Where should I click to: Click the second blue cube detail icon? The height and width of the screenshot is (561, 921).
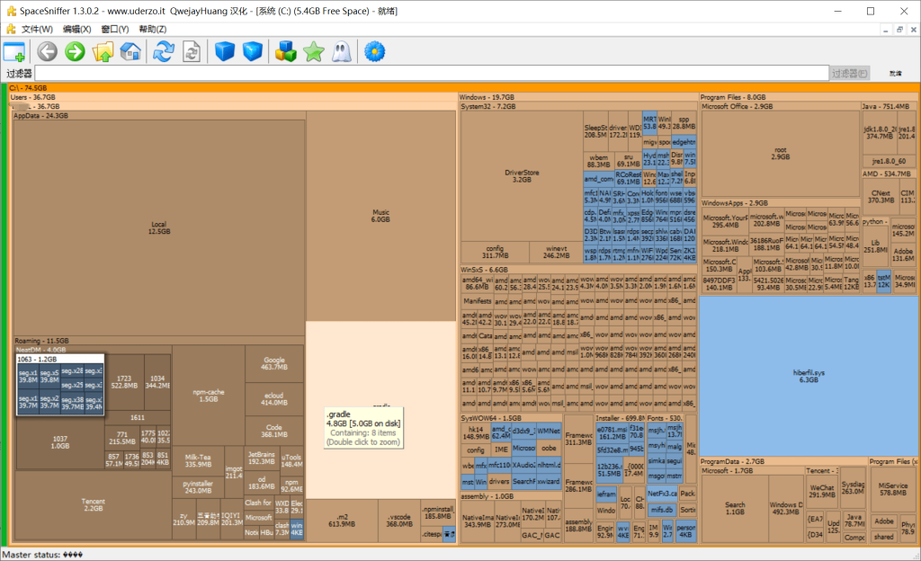pos(253,52)
